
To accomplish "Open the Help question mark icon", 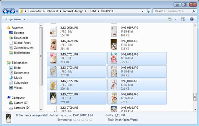I will (192, 19).
